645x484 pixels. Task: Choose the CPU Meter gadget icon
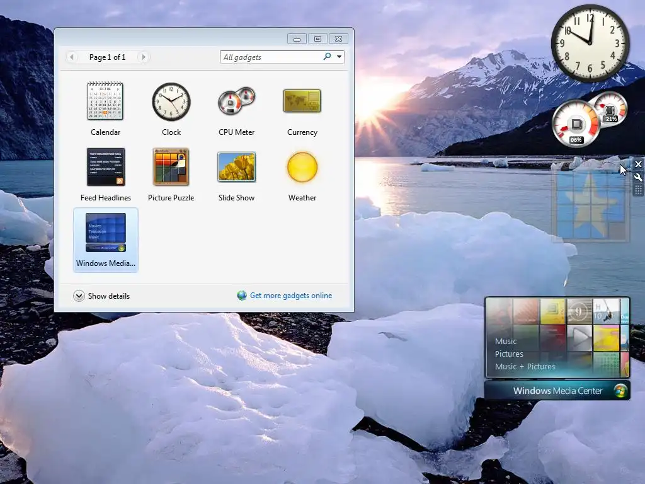pos(237,101)
